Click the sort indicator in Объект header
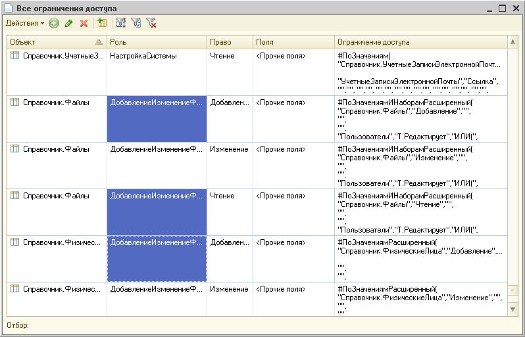The width and height of the screenshot is (525, 337). 99,42
